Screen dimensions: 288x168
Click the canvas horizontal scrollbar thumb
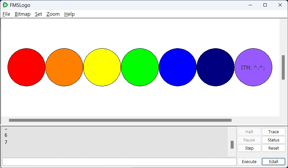(120, 120)
